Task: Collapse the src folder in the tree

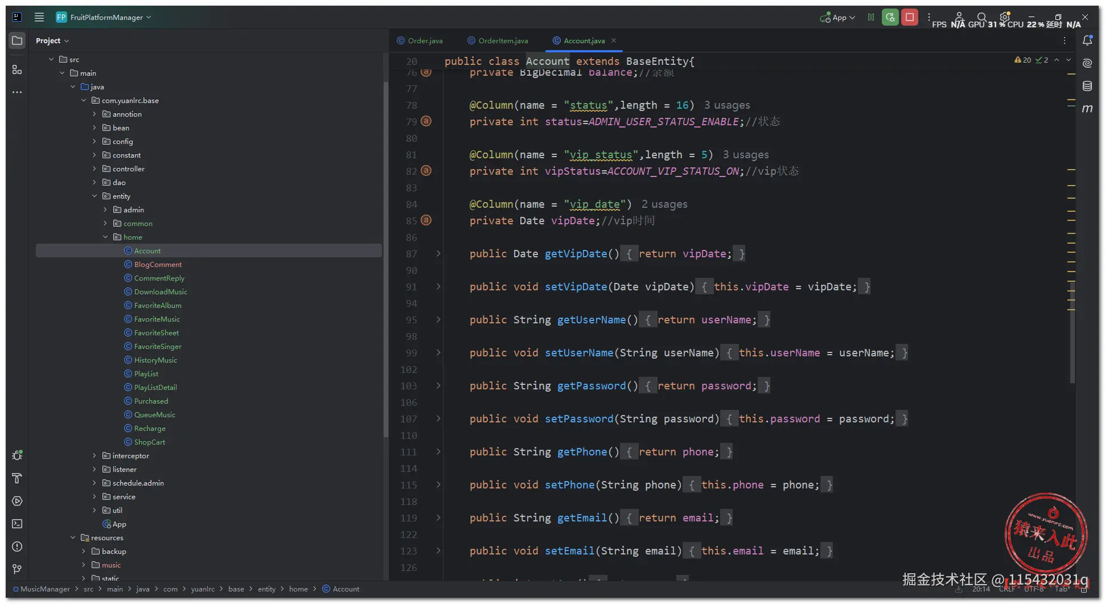Action: point(51,59)
